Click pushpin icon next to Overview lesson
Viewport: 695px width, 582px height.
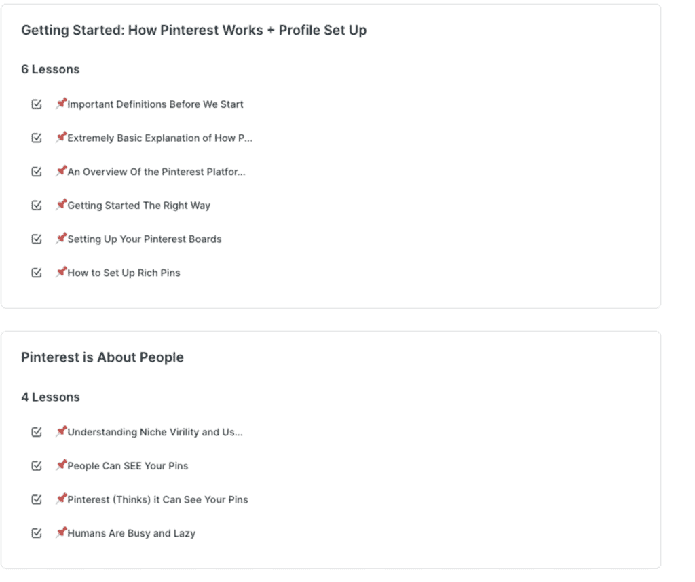pos(61,171)
